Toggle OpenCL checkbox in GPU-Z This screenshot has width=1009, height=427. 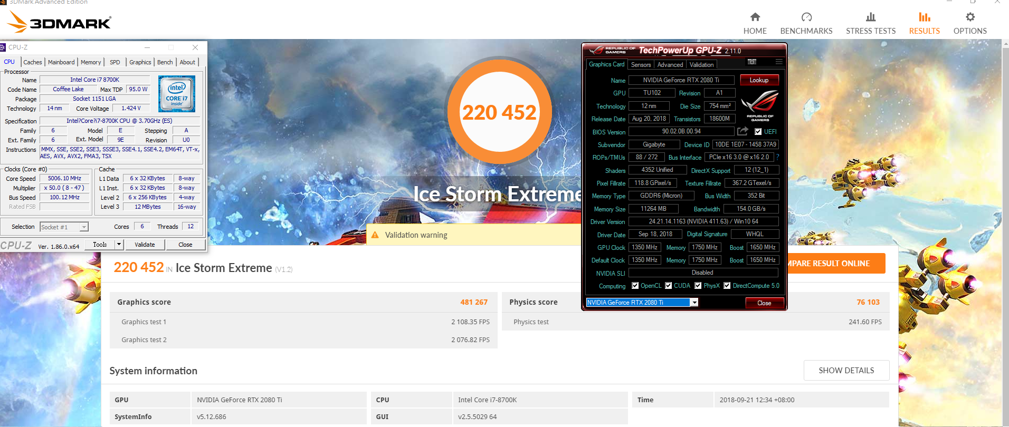pyautogui.click(x=635, y=286)
